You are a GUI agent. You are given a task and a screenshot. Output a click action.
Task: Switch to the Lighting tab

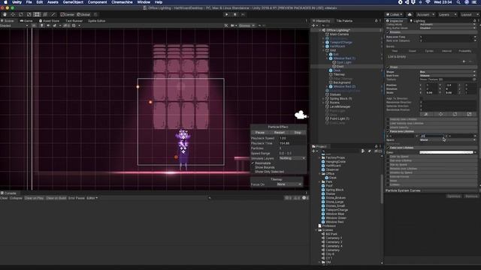pos(417,21)
